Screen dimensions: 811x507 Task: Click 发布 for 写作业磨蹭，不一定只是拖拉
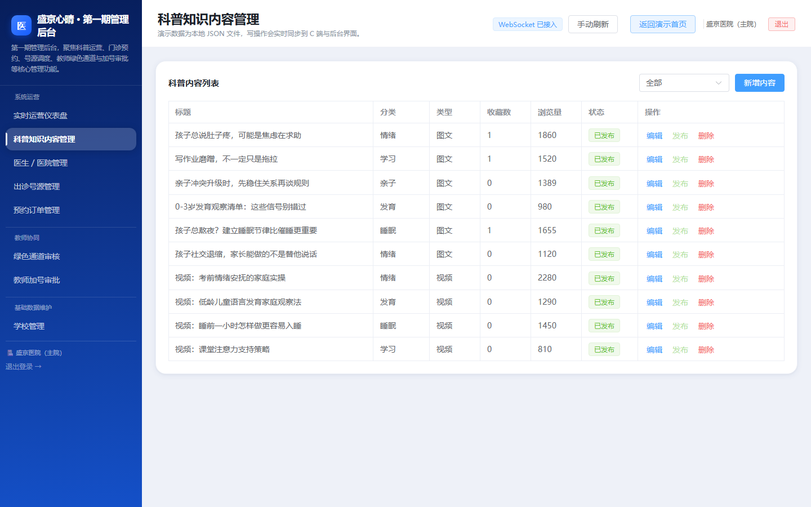pyautogui.click(x=680, y=159)
